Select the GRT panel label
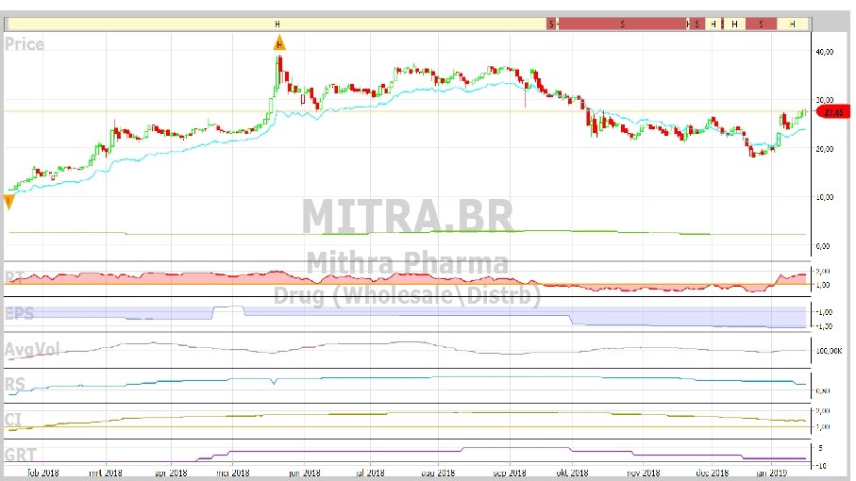The width and height of the screenshot is (856, 481). click(x=20, y=455)
